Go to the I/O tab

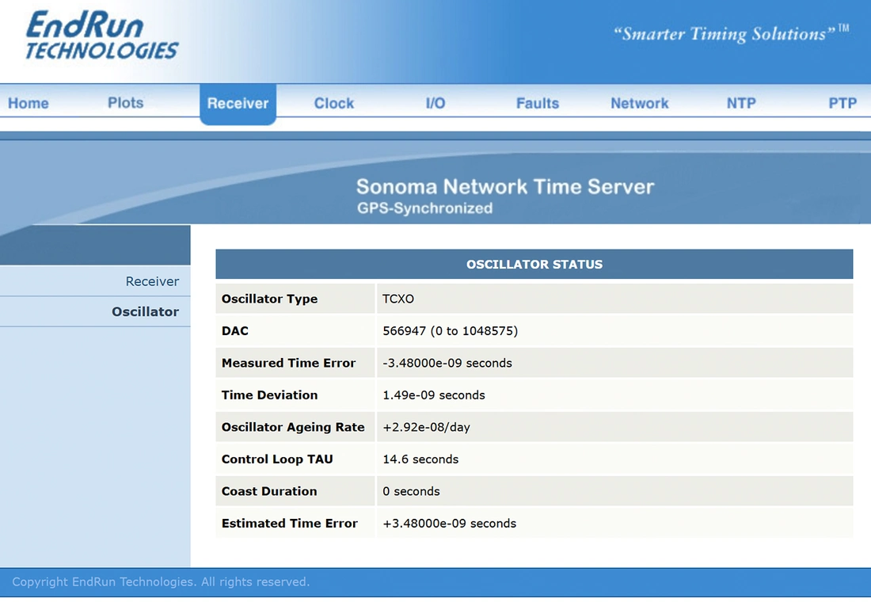pyautogui.click(x=435, y=104)
